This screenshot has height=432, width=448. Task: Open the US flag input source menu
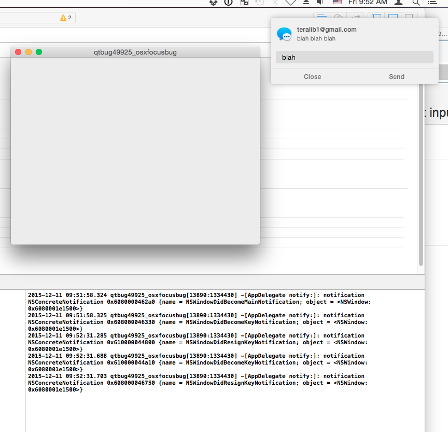[337, 2]
